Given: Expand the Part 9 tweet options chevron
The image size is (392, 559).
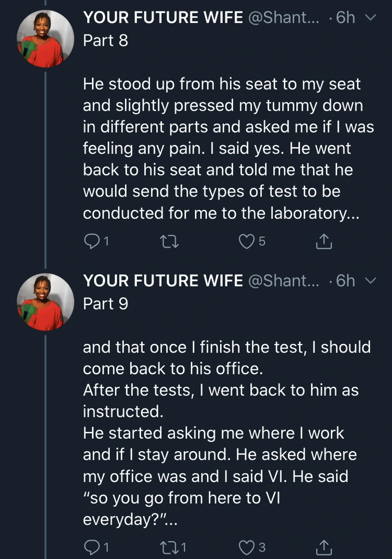Looking at the screenshot, I should [x=370, y=281].
